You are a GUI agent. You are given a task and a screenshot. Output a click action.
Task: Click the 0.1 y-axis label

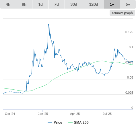pyautogui.click(x=131, y=47)
